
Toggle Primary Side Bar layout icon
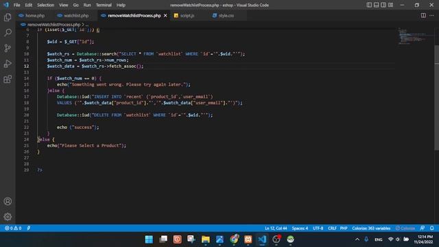tap(369, 5)
